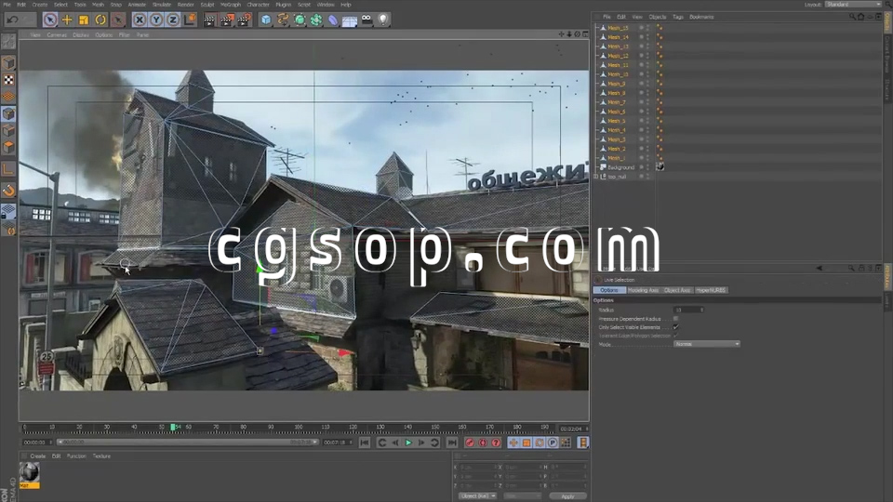893x502 pixels.
Task: Toggle X axis lock
Action: point(140,20)
